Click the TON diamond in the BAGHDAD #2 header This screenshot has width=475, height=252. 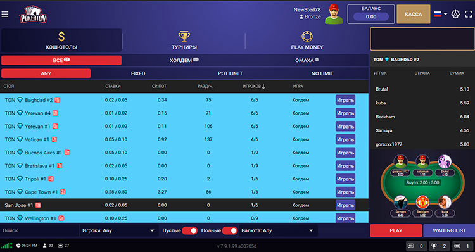click(387, 60)
